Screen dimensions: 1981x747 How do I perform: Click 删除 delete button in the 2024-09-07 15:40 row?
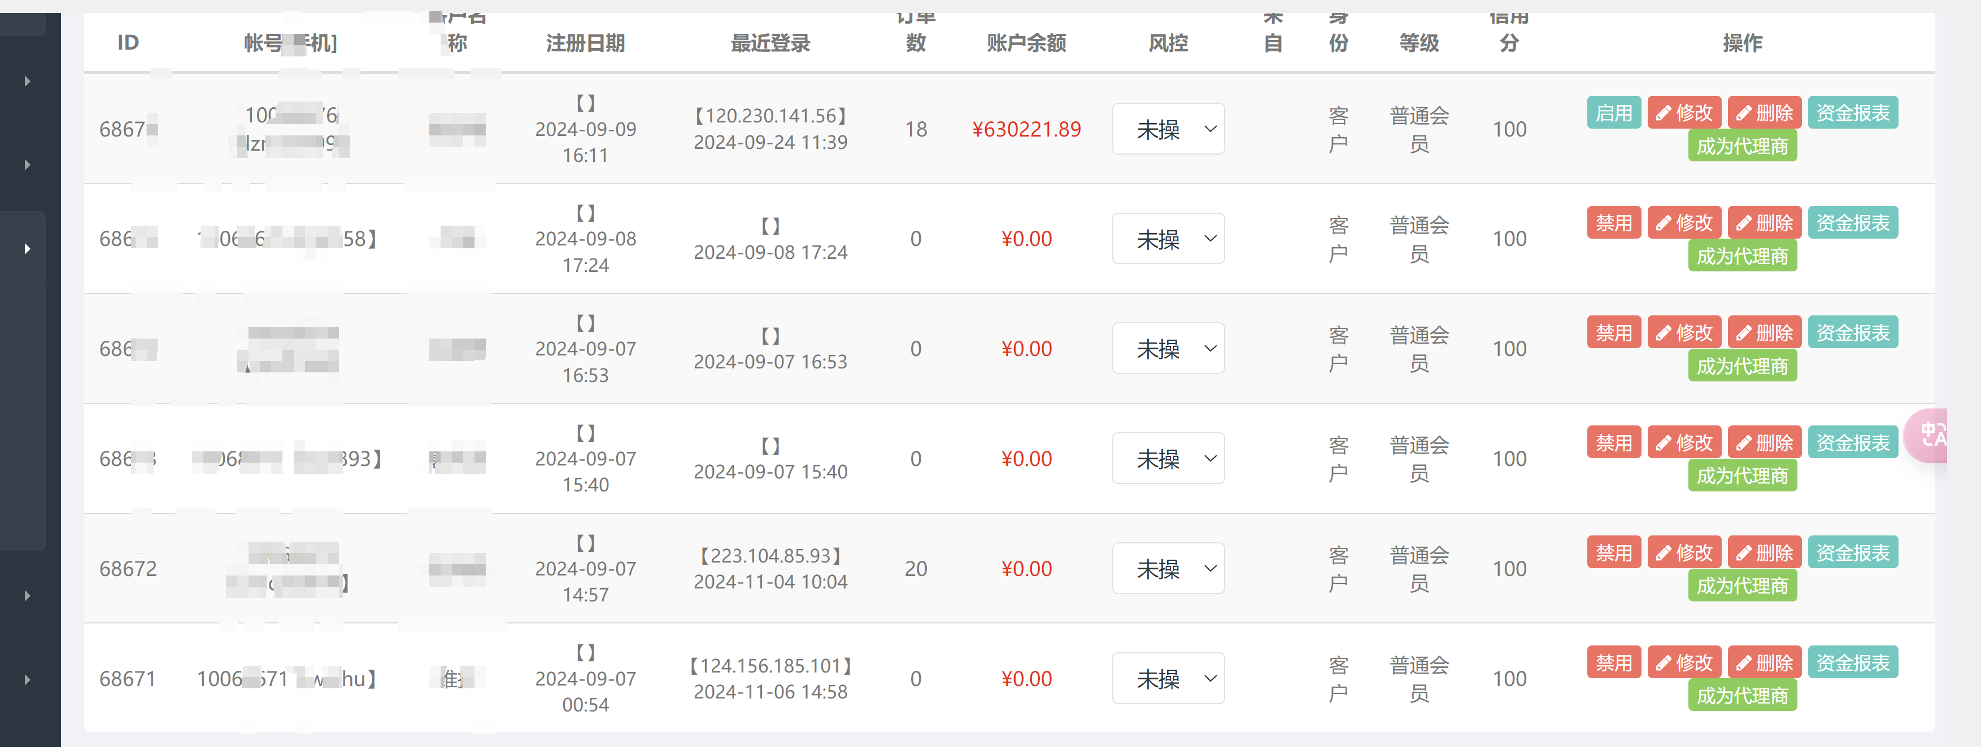tap(1764, 442)
